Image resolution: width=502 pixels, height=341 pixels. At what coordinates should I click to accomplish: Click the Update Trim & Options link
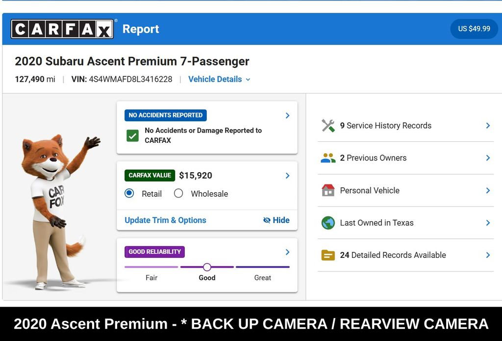165,220
